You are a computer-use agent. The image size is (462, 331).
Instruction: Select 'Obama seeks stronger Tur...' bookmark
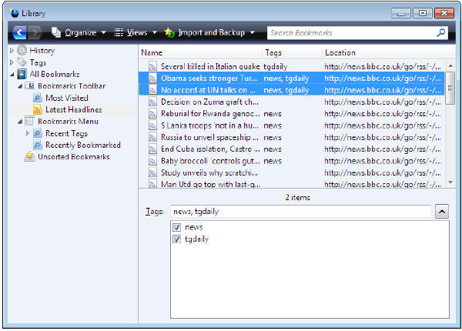(292, 79)
